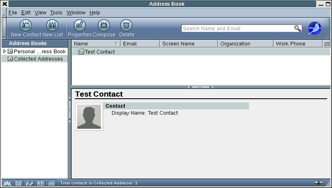Expand the Personal Address Book tree
332x188 pixels.
(x=4, y=51)
